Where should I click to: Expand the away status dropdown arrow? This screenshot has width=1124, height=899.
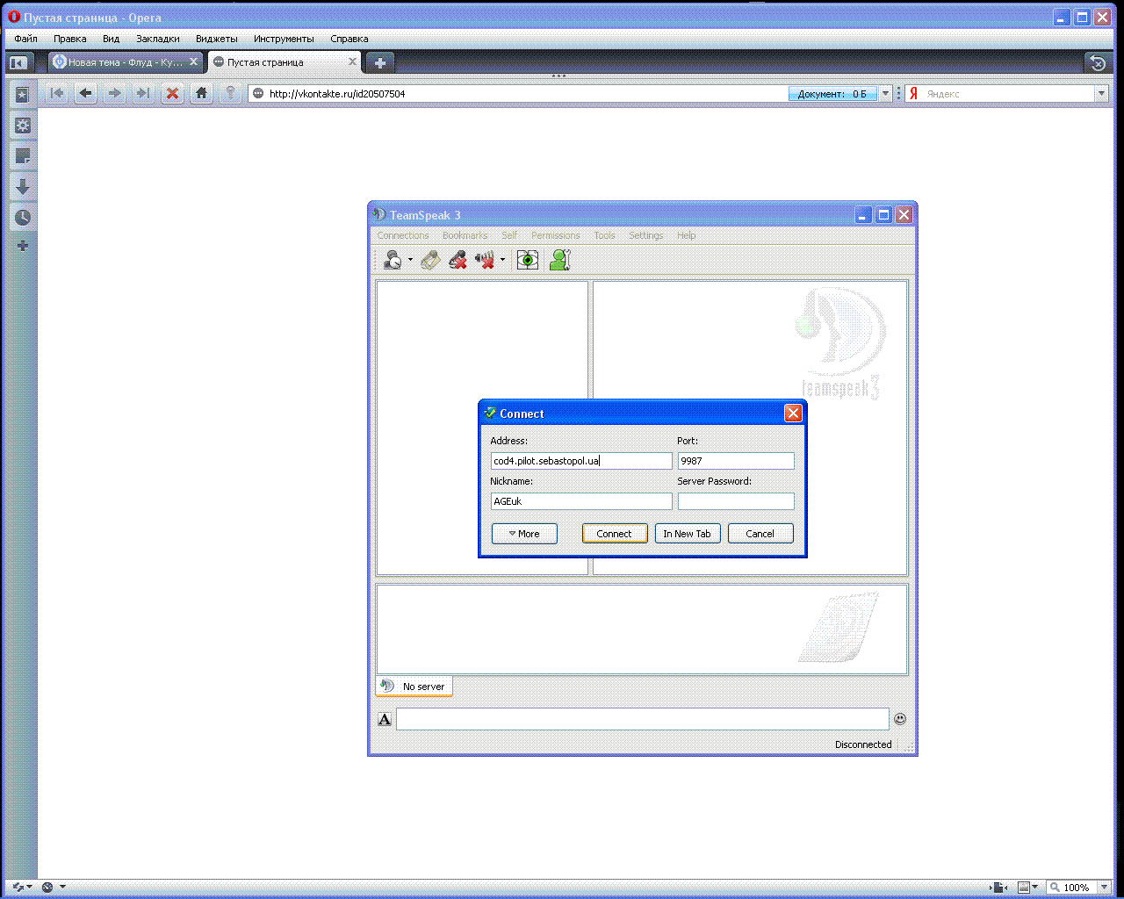tap(410, 260)
